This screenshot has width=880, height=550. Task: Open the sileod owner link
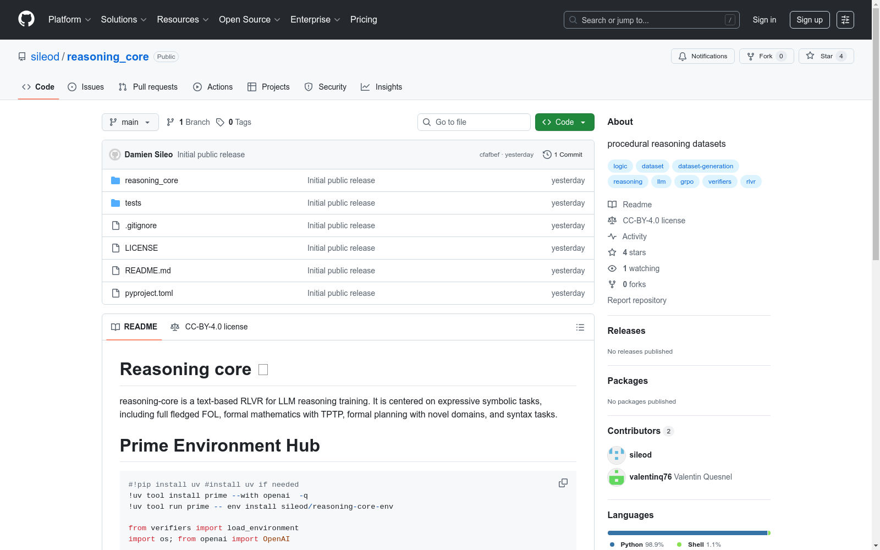(45, 57)
